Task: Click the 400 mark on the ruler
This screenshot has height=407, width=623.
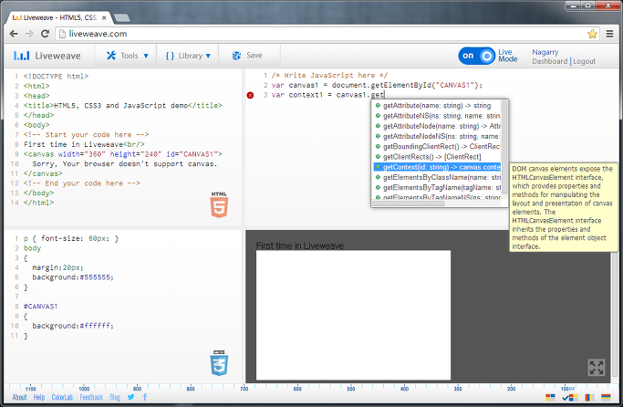Action: pos(404,389)
